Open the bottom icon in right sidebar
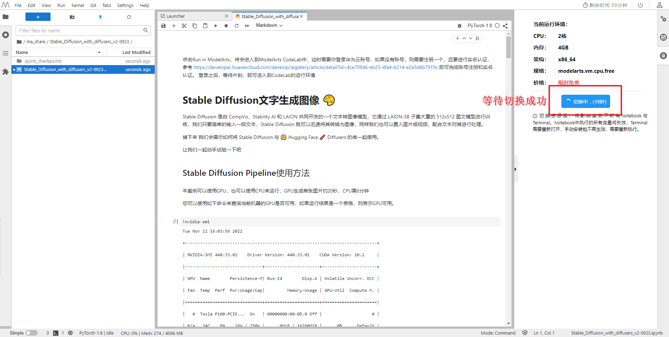The height and width of the screenshot is (337, 669). (663, 56)
